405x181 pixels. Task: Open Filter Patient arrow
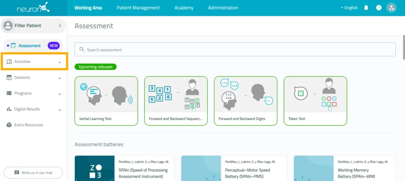click(60, 26)
